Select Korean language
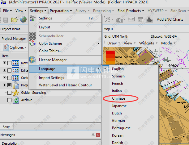 (130, 135)
